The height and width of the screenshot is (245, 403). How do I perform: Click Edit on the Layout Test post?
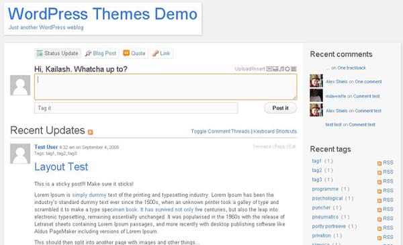[292, 146]
